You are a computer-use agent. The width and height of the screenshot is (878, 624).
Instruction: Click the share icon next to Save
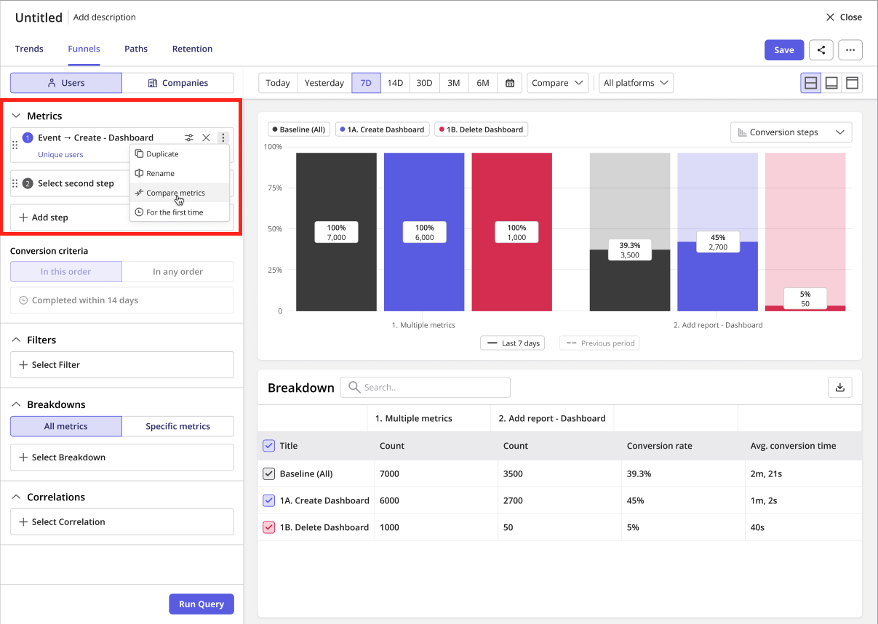(821, 49)
